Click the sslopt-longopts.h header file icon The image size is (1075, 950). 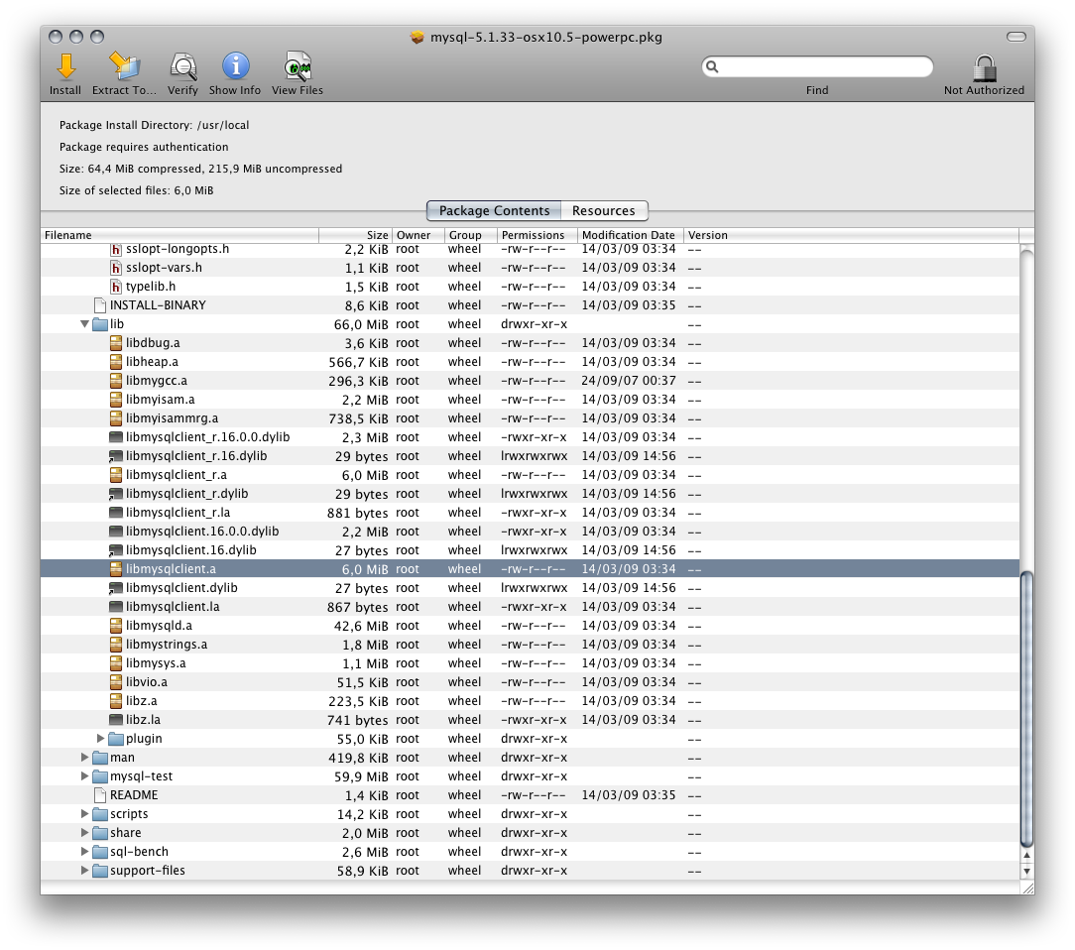tap(116, 249)
